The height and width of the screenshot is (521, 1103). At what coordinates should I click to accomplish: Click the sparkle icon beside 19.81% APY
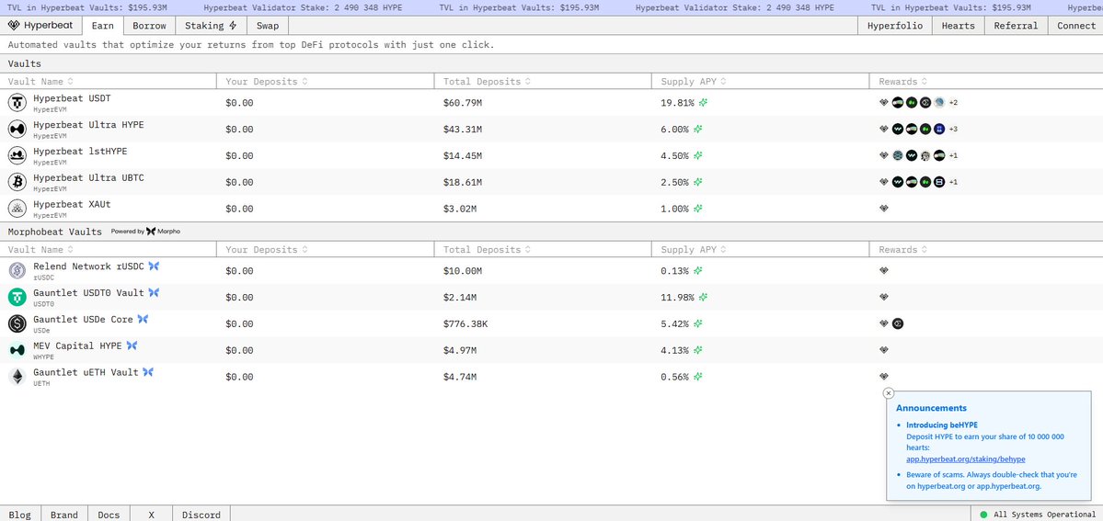703,103
